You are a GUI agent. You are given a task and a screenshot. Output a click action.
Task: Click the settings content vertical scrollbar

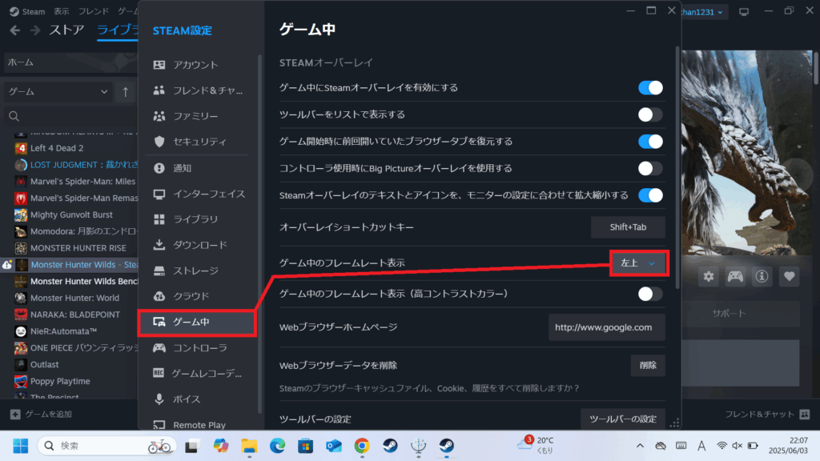click(x=677, y=167)
